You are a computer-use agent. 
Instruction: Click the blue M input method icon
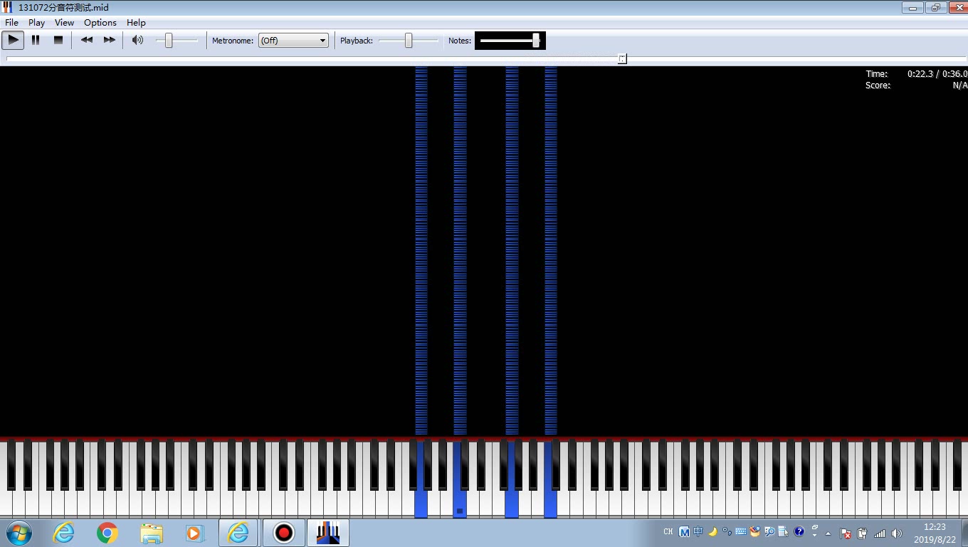pos(684,532)
